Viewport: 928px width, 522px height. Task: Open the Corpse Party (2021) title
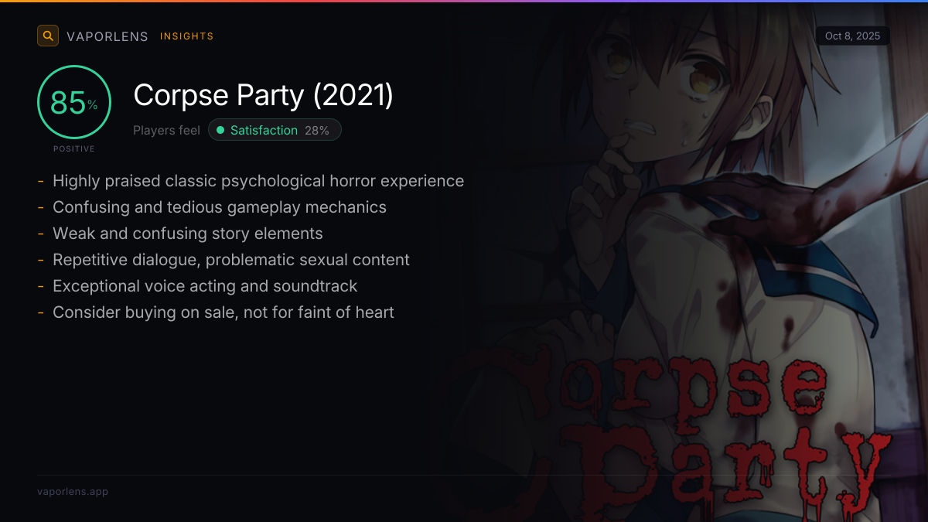[264, 95]
